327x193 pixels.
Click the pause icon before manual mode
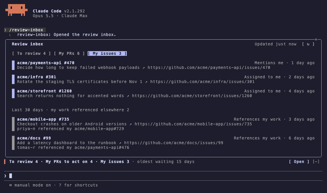point(10,185)
